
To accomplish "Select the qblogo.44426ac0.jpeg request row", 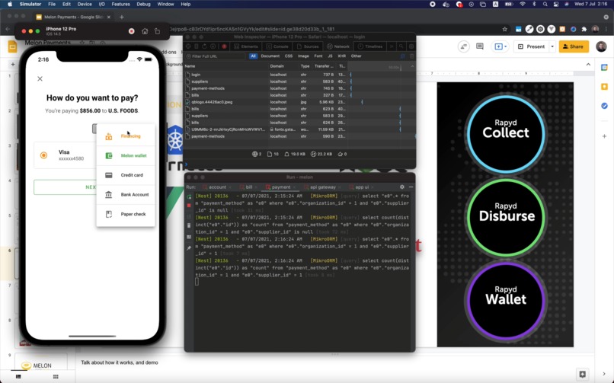I will (x=299, y=102).
